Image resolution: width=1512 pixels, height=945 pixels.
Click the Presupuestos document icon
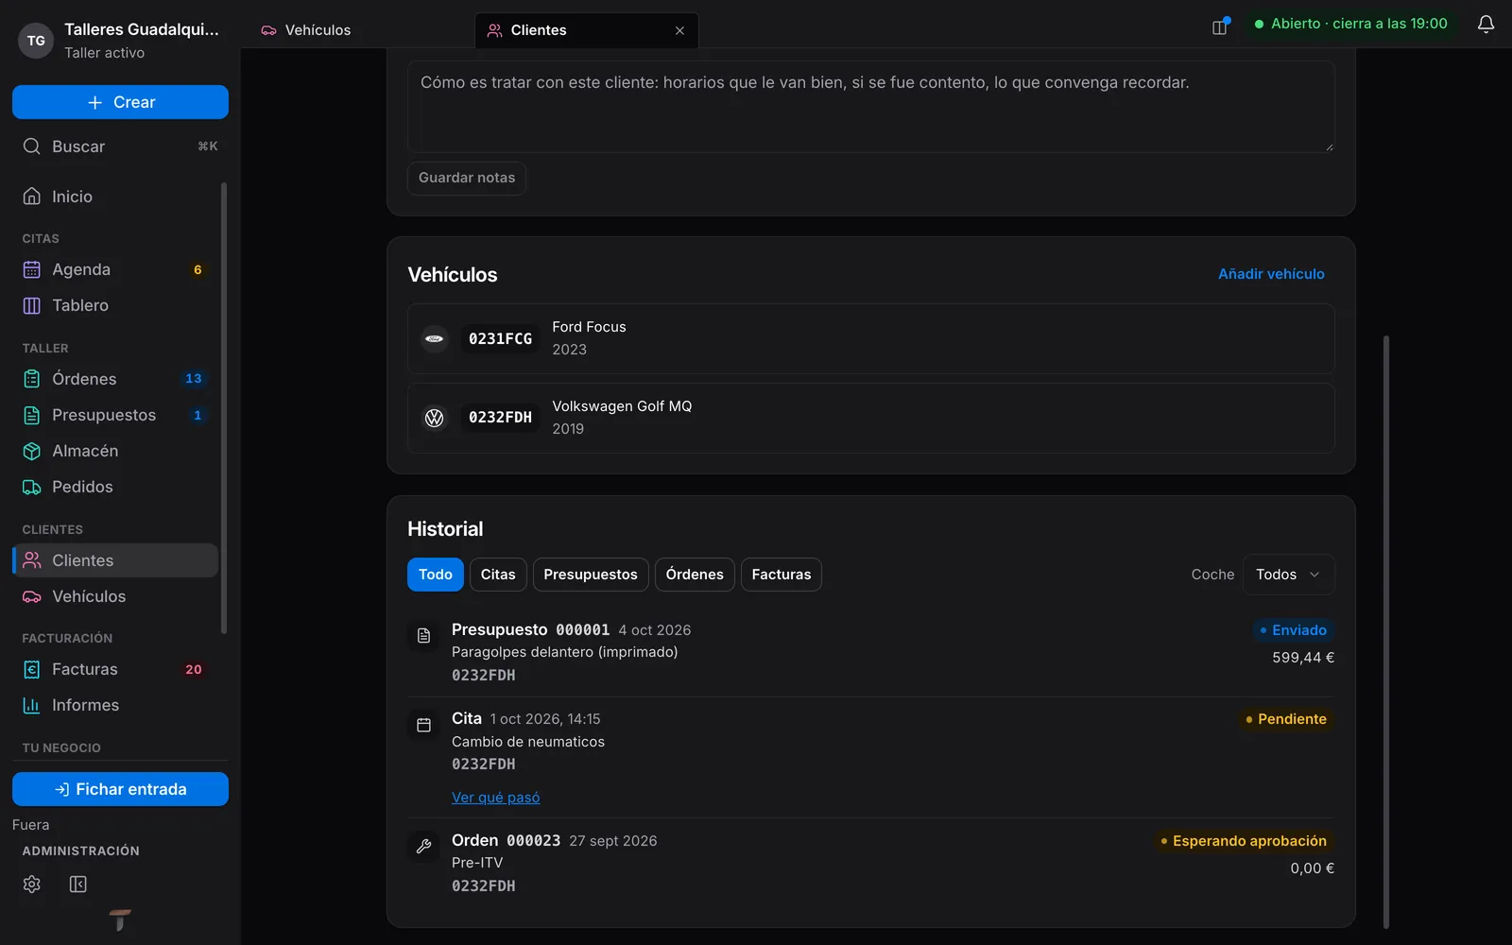[x=31, y=415]
